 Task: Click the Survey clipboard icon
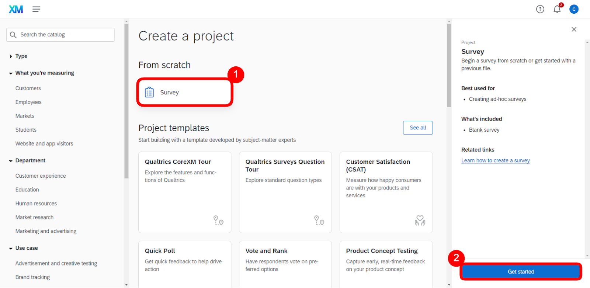pos(149,92)
